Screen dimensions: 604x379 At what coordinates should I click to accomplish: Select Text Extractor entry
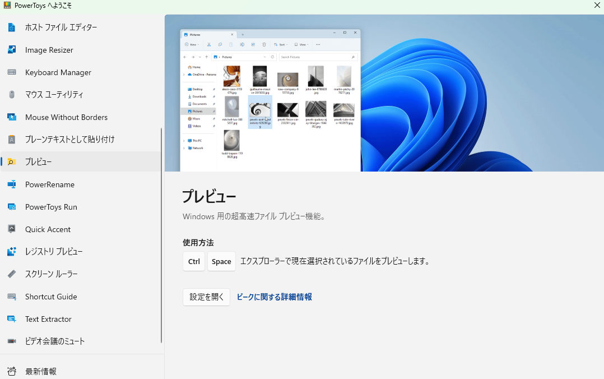81,319
